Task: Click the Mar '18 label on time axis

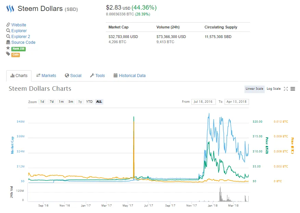Action: [x=233, y=205]
